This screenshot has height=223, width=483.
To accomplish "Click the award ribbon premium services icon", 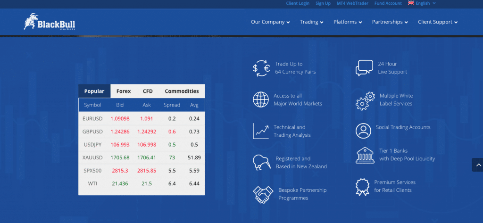I will coord(362,187).
